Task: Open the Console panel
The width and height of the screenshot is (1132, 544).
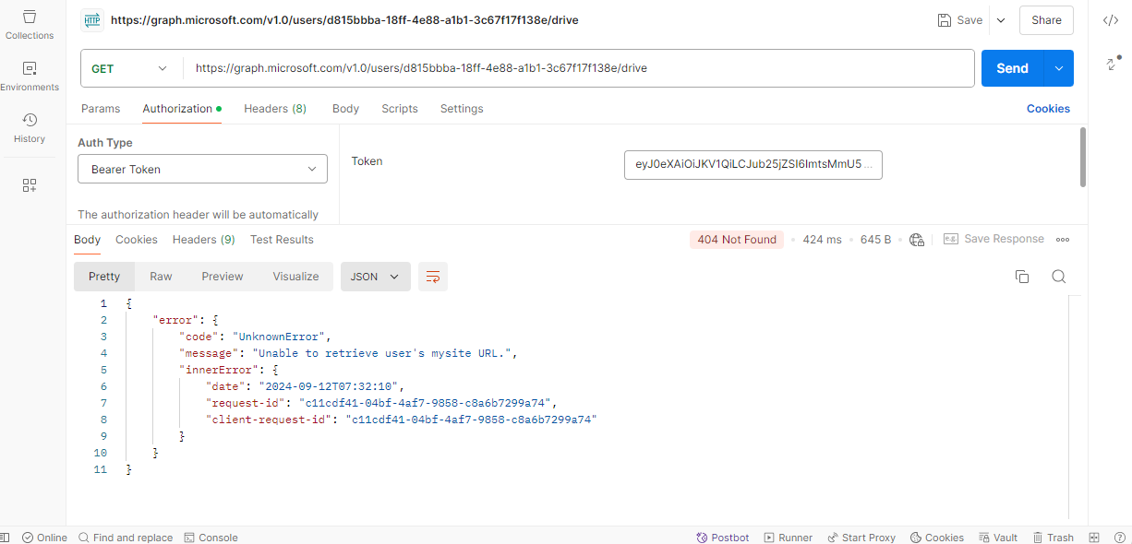Action: [x=211, y=538]
